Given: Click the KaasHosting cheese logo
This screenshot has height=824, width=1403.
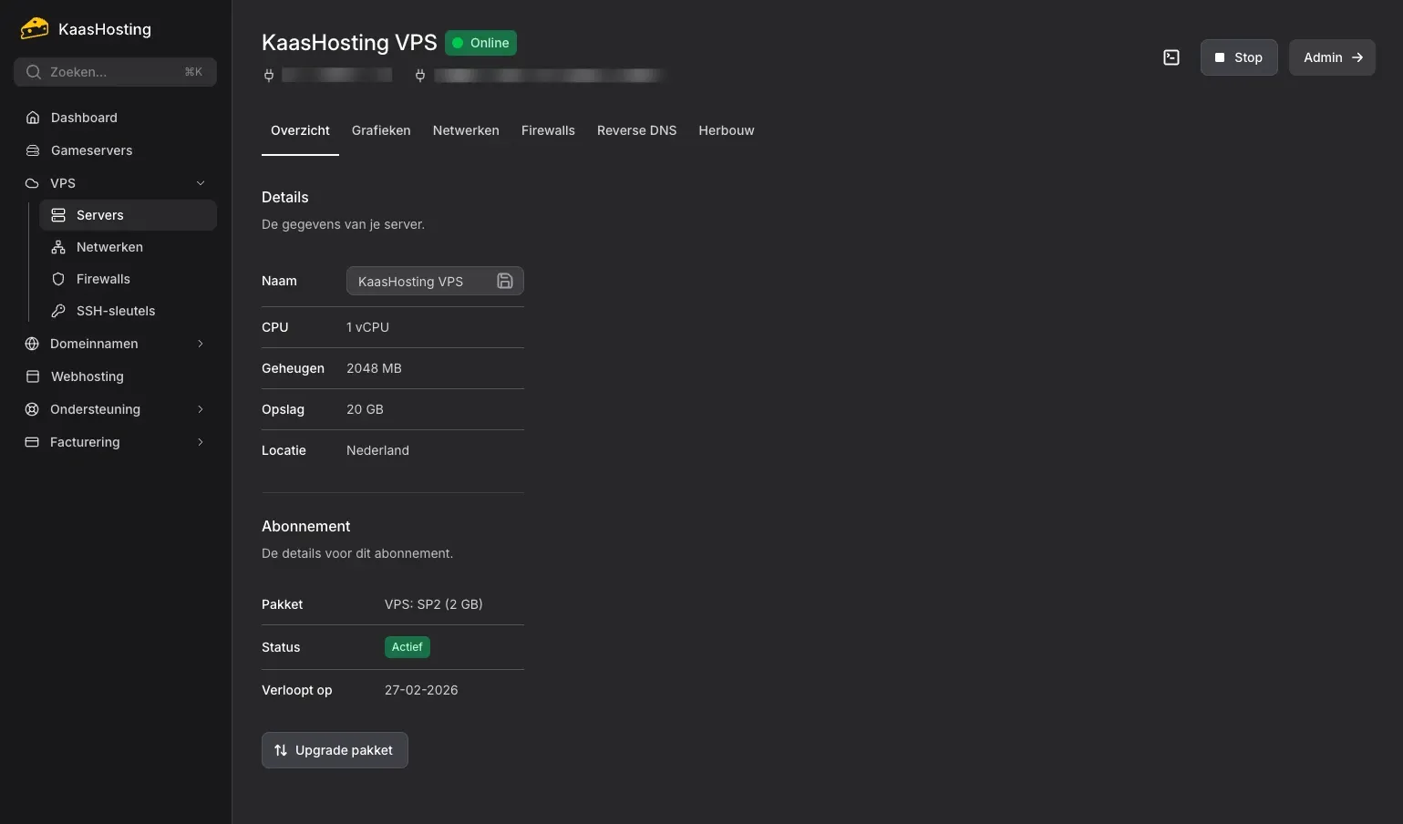Looking at the screenshot, I should 34,27.
